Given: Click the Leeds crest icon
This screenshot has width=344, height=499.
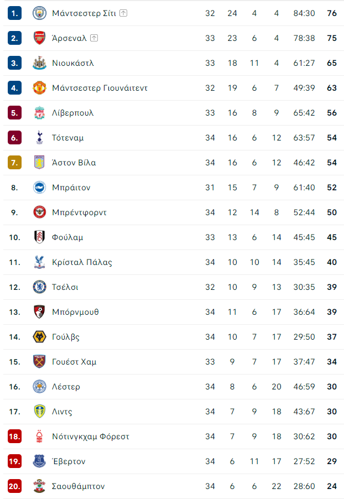Looking at the screenshot, I should [x=39, y=412].
